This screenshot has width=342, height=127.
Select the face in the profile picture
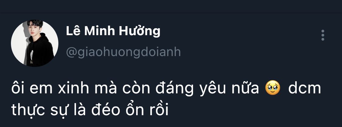[36, 28]
